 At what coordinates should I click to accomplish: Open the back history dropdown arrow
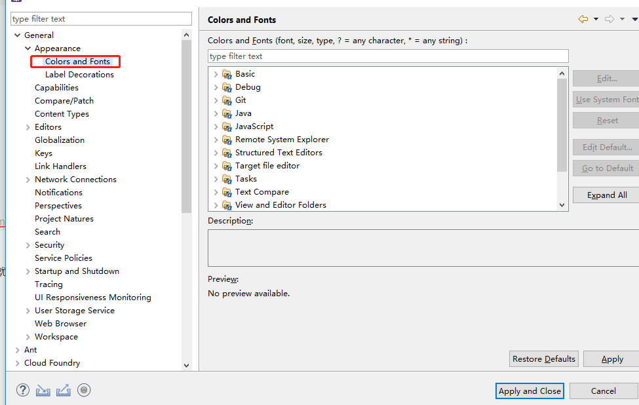click(x=596, y=19)
